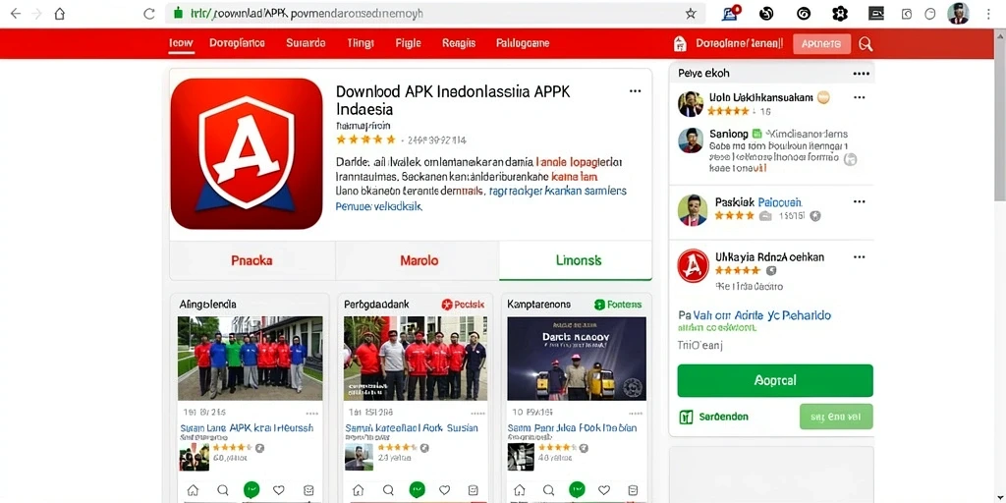Open the Figle navigation item

(408, 43)
